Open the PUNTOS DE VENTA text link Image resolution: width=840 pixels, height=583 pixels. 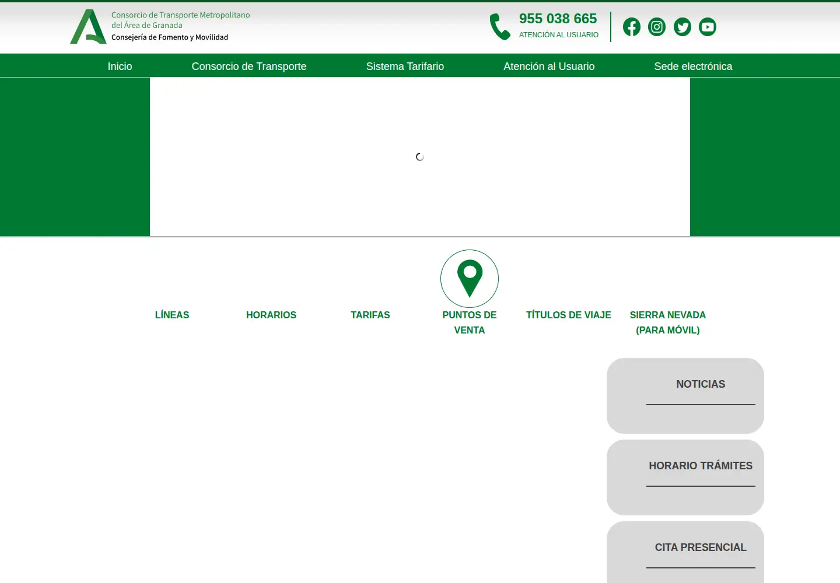click(x=470, y=322)
